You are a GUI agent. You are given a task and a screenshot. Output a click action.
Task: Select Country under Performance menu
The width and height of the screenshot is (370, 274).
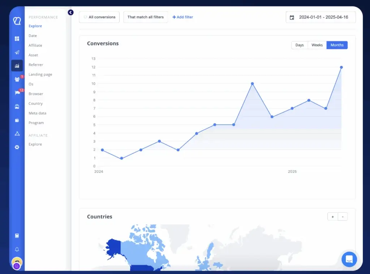pyautogui.click(x=35, y=103)
